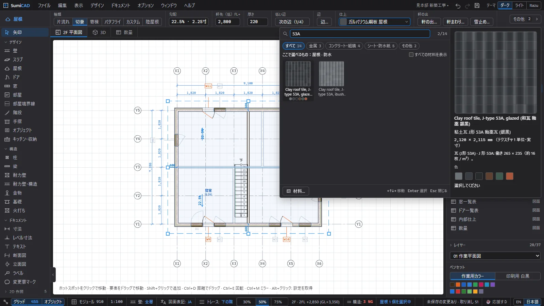The height and width of the screenshot is (306, 544).
Task: Click the 雪止め... button
Action: [x=482, y=22]
